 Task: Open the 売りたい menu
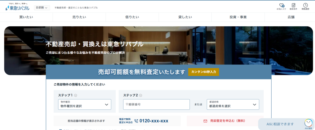(x=79, y=17)
